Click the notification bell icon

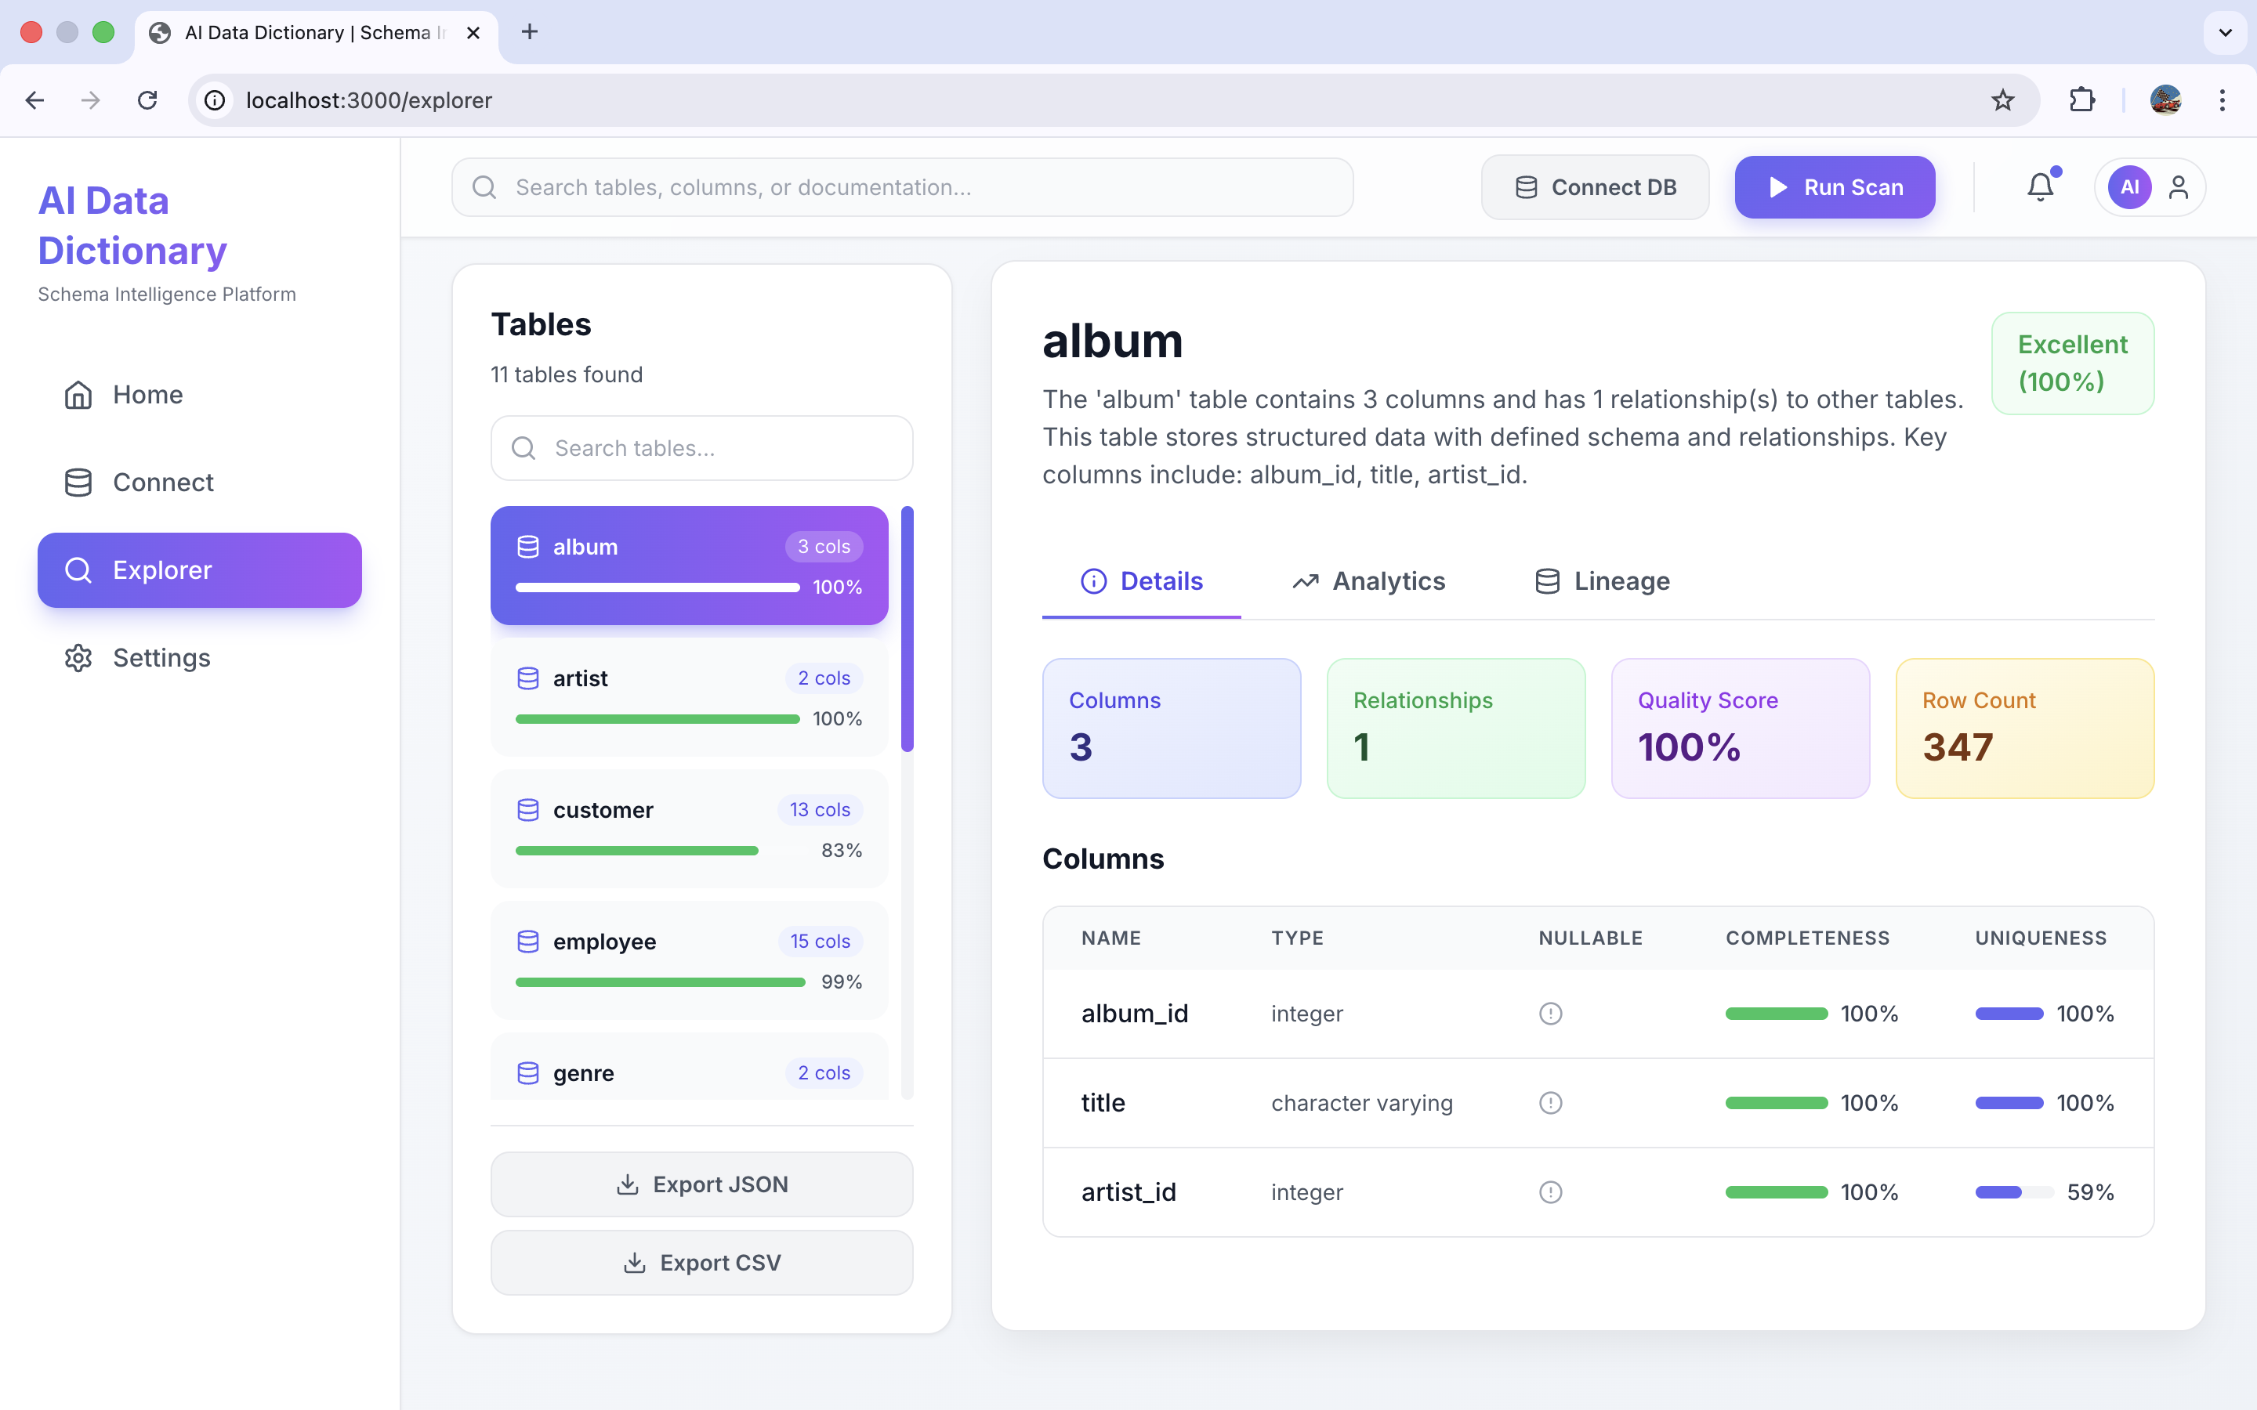(2041, 186)
